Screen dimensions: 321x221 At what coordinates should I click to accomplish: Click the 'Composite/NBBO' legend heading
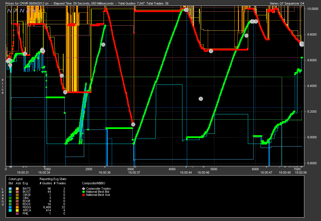(93, 183)
